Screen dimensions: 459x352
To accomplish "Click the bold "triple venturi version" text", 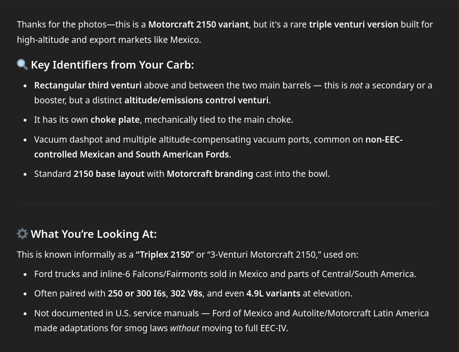I will pos(353,24).
